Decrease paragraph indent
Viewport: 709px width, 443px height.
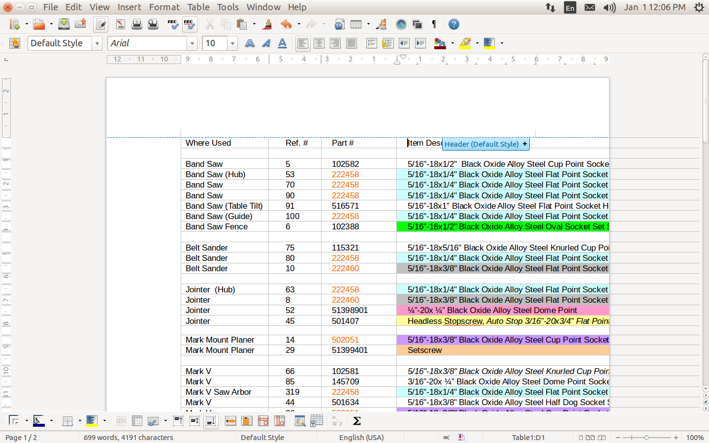point(404,43)
